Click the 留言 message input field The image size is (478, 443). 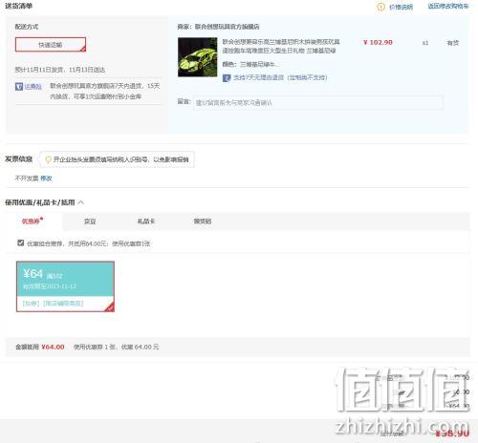[317, 103]
